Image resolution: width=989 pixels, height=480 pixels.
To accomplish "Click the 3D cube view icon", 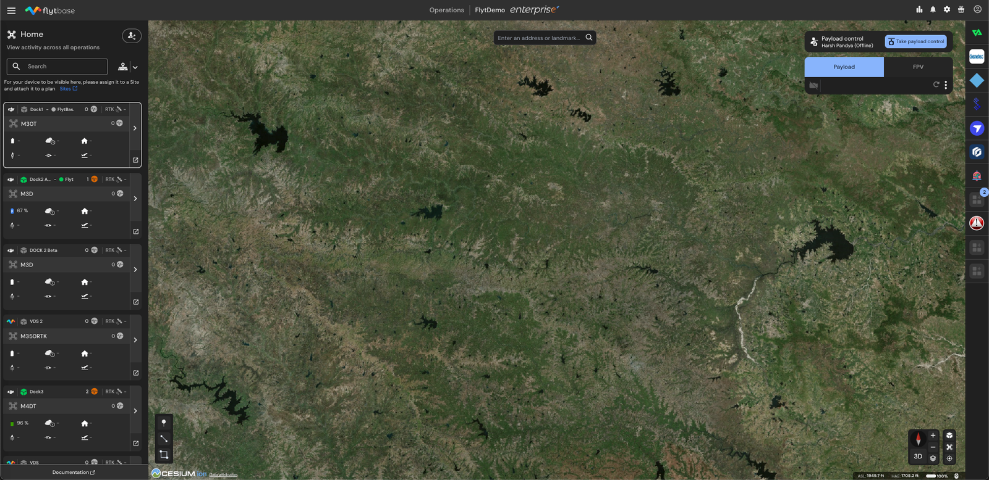I will click(949, 436).
